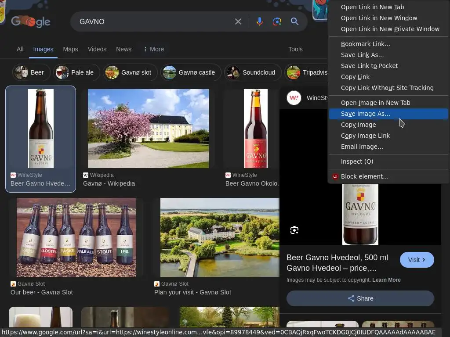Image resolution: width=450 pixels, height=337 pixels.
Task: Clear the GAVNO search text
Action: click(x=238, y=22)
